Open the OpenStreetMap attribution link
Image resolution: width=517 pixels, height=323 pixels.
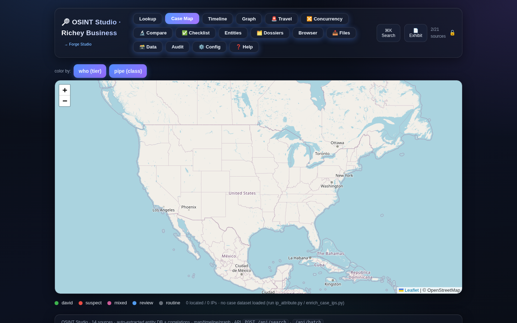[x=444, y=290]
